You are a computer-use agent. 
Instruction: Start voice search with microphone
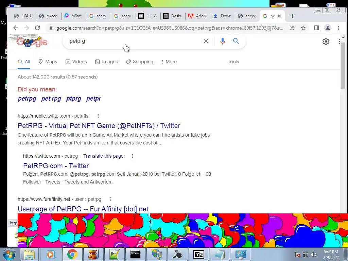[x=223, y=41]
